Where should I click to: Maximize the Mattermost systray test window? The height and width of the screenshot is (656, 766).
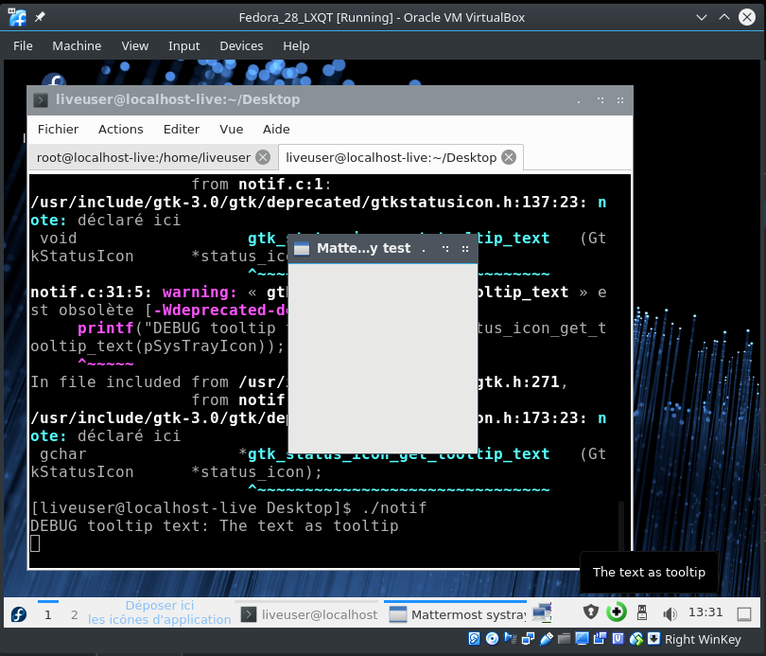coord(445,248)
